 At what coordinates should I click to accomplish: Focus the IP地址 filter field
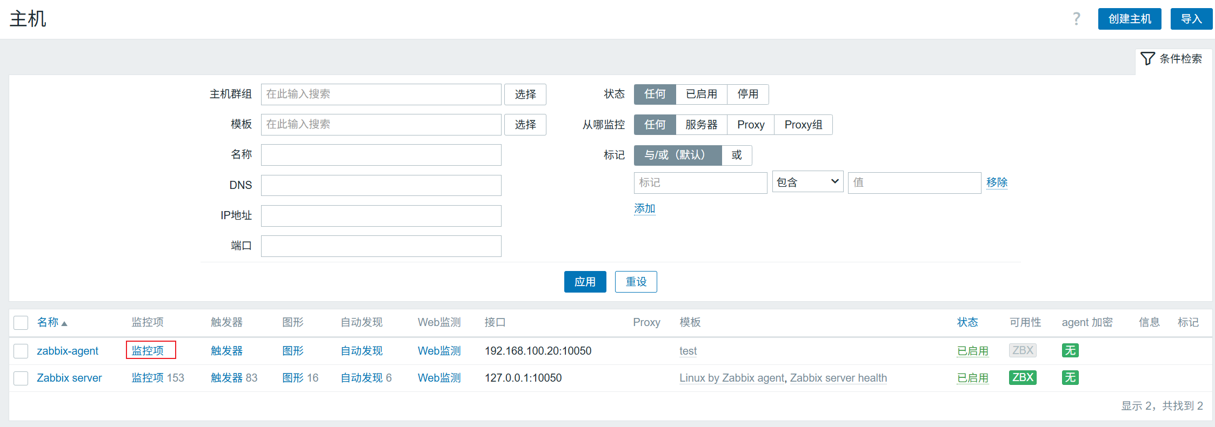coord(381,216)
